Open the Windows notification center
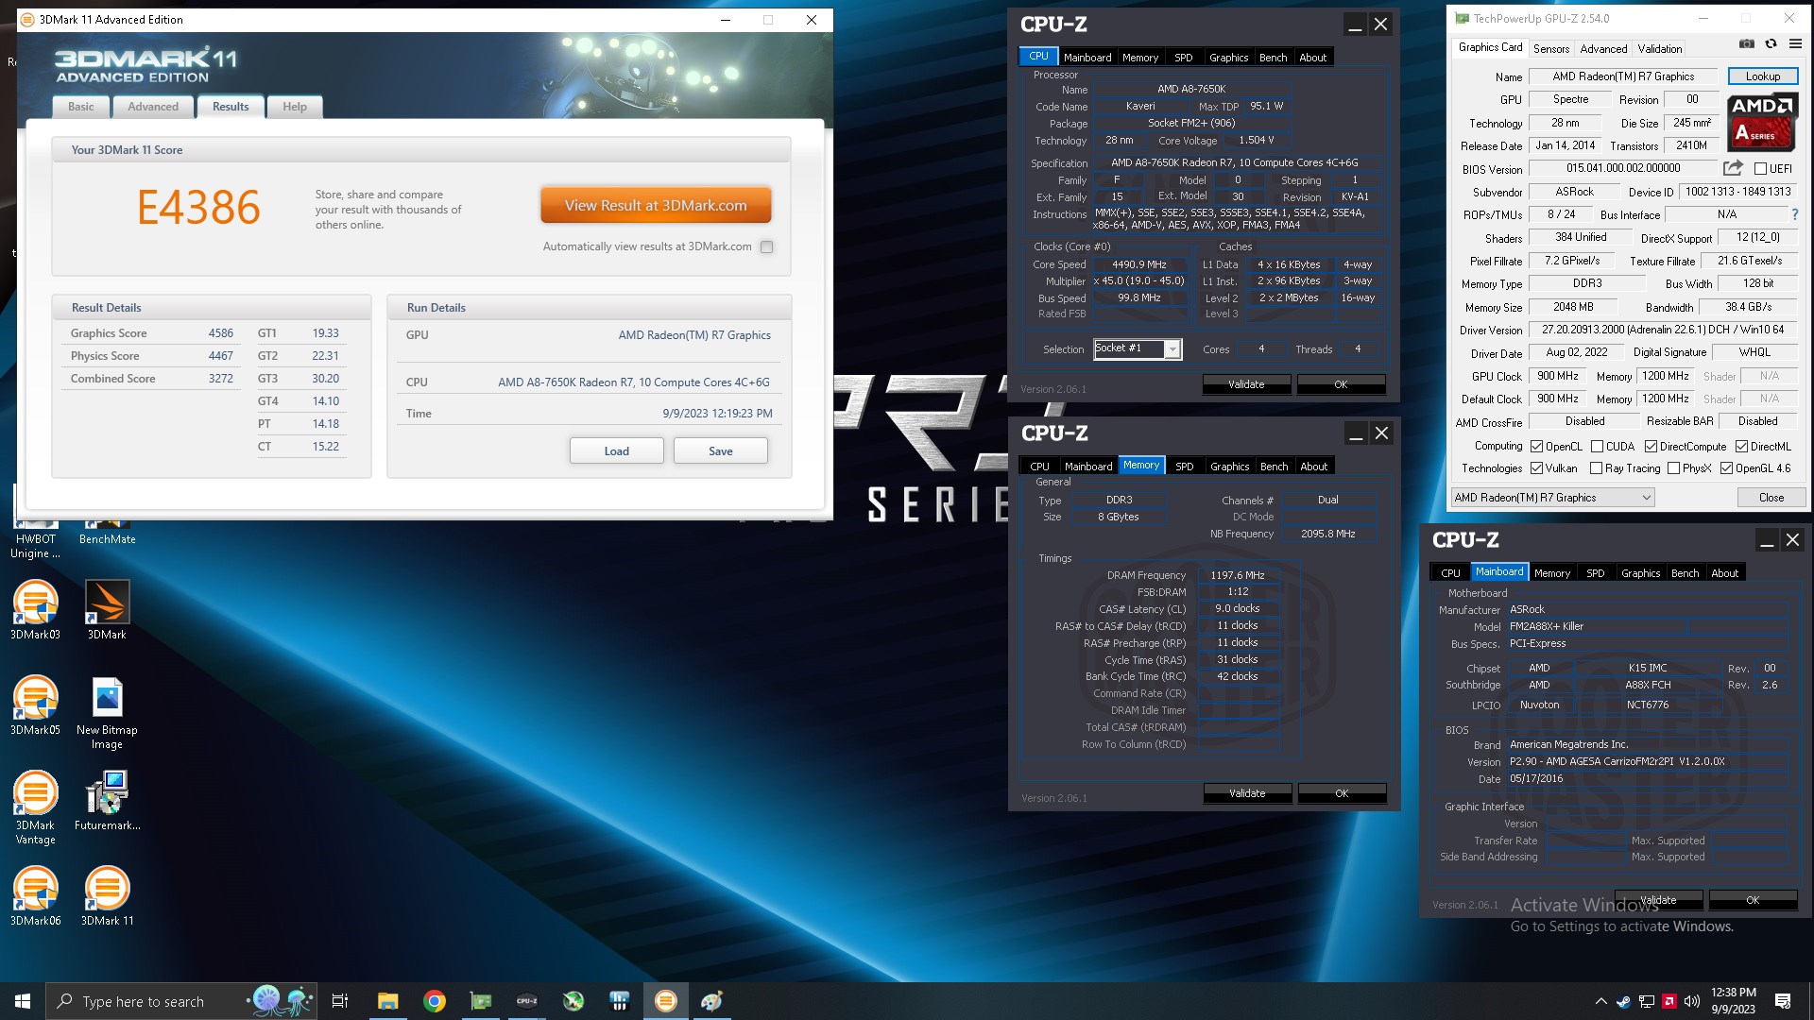Screen dimensions: 1814x1020 pos(1783,1001)
